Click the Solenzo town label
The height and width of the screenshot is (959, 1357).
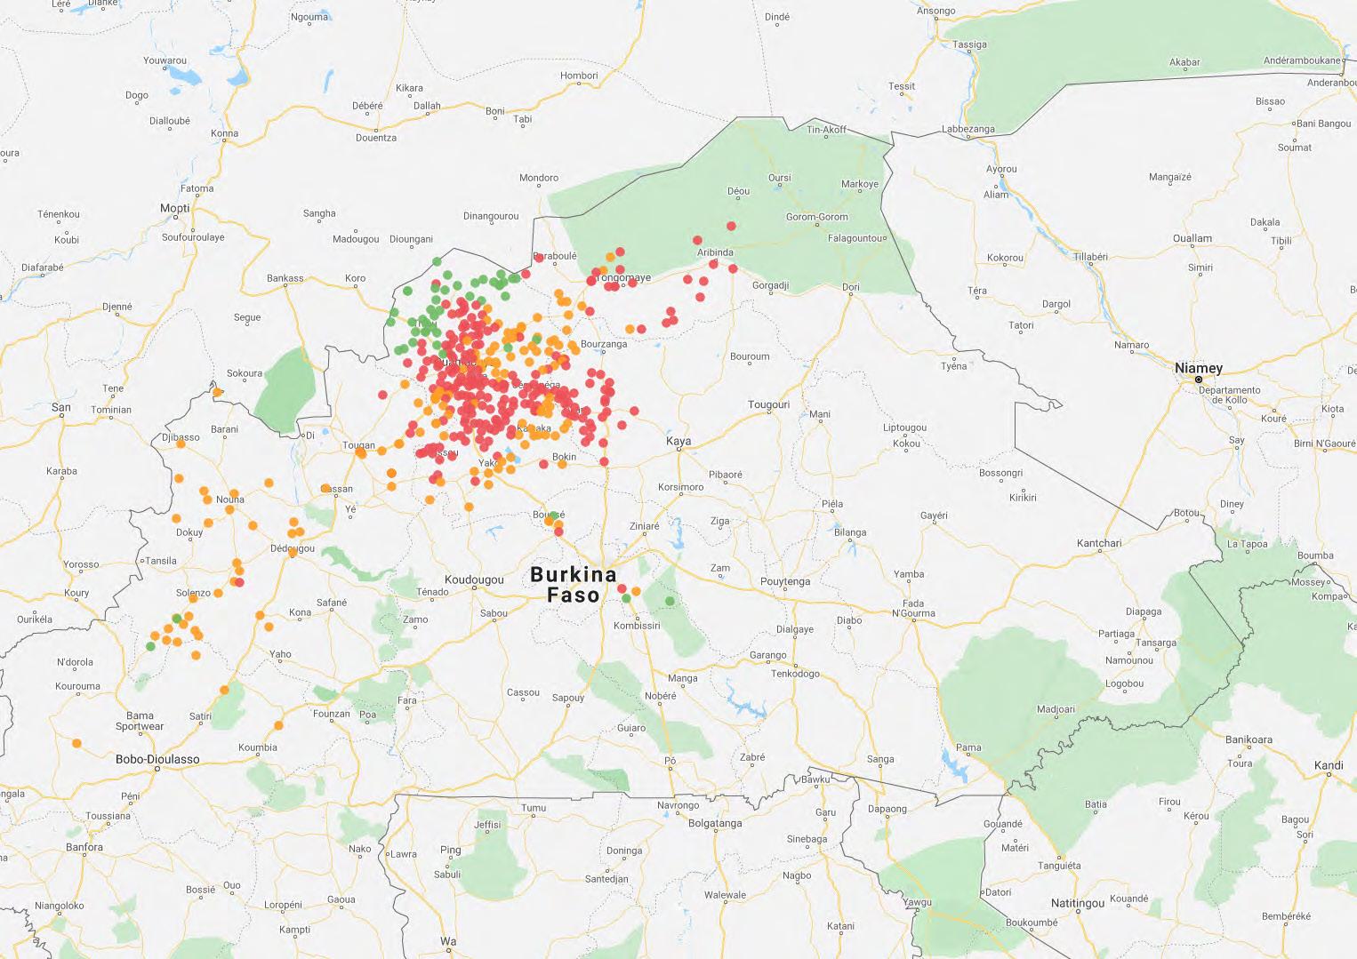[x=193, y=593]
